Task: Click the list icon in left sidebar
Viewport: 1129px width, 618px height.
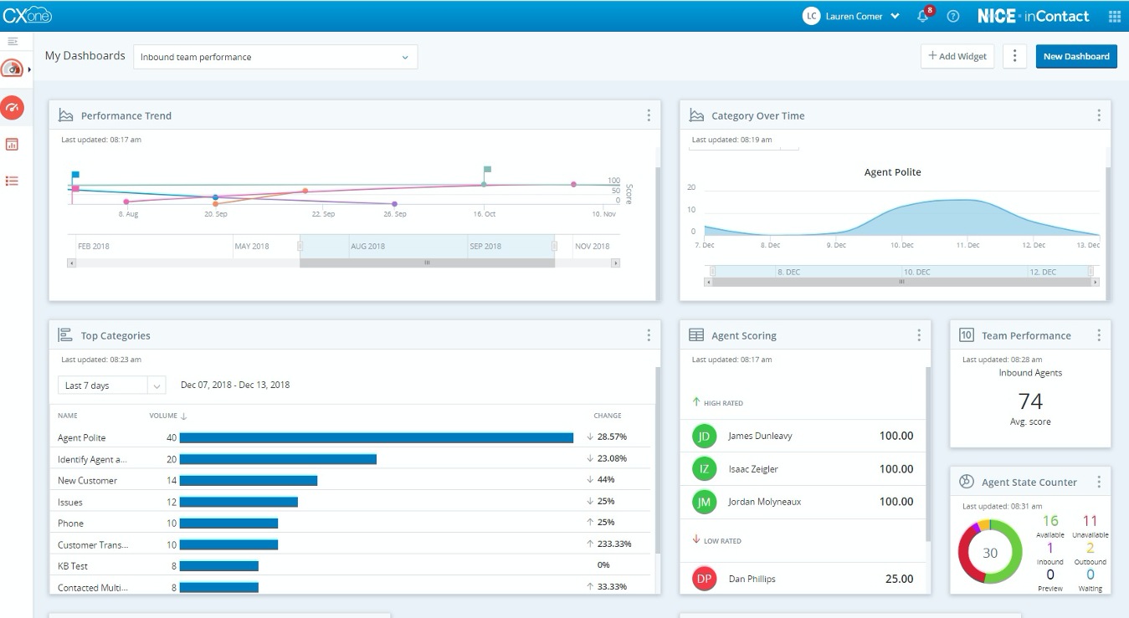Action: (12, 181)
